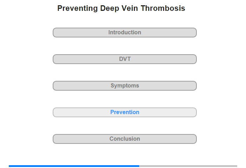Viewport: 246px width, 168px height.
Task: Select Symptoms in the chapter list
Action: pyautogui.click(x=124, y=86)
